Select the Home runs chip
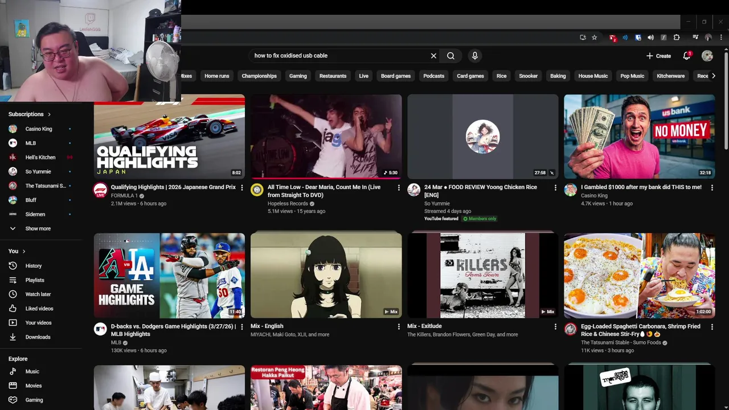The image size is (729, 410). 217,76
